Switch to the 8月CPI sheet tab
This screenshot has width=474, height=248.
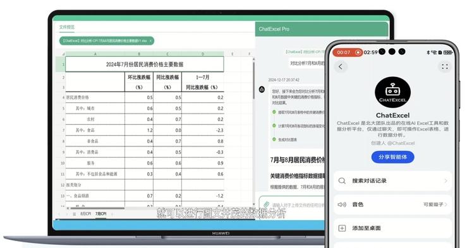pos(85,213)
